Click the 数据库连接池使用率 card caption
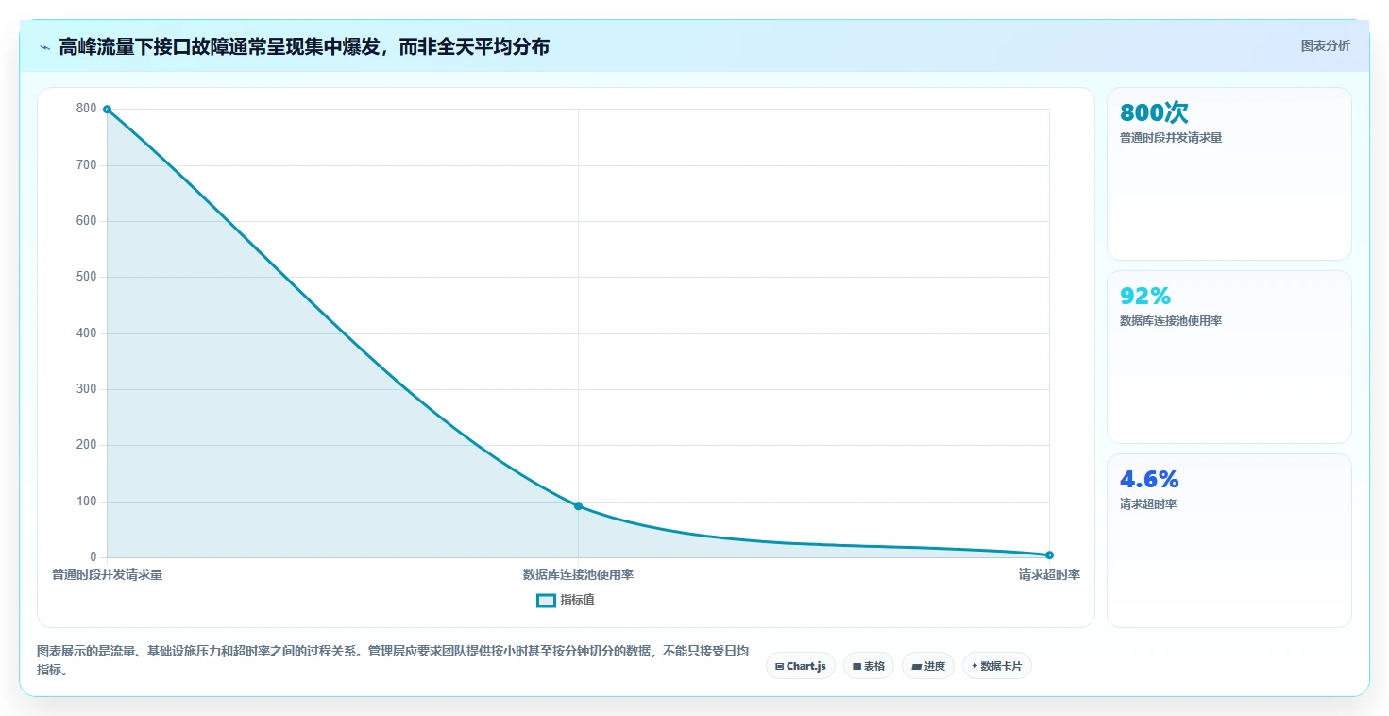1389x716 pixels. coord(1171,321)
